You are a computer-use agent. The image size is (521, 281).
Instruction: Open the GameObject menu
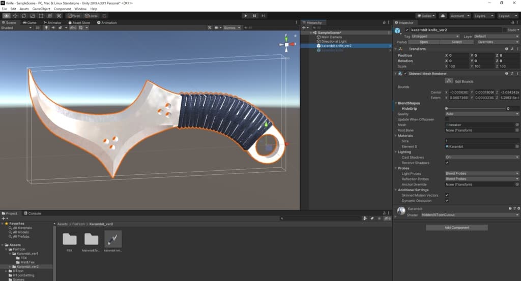(x=41, y=9)
